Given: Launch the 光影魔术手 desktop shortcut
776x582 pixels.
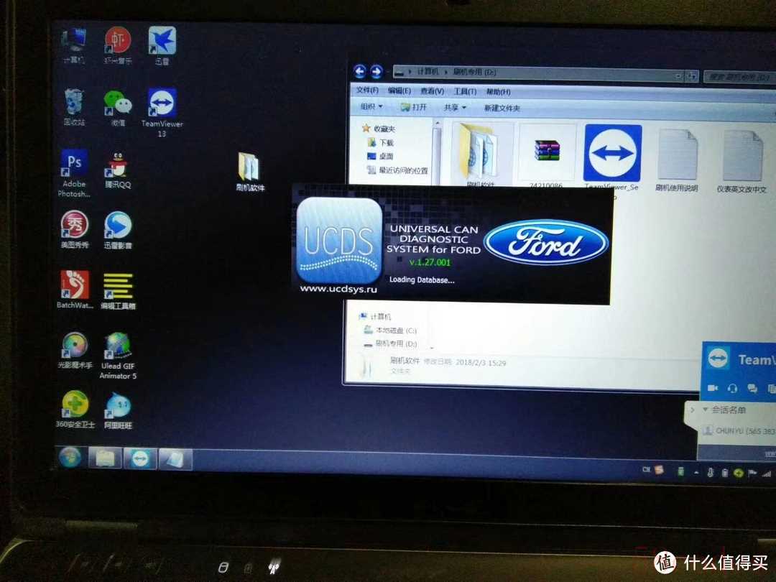Looking at the screenshot, I should pyautogui.click(x=75, y=351).
